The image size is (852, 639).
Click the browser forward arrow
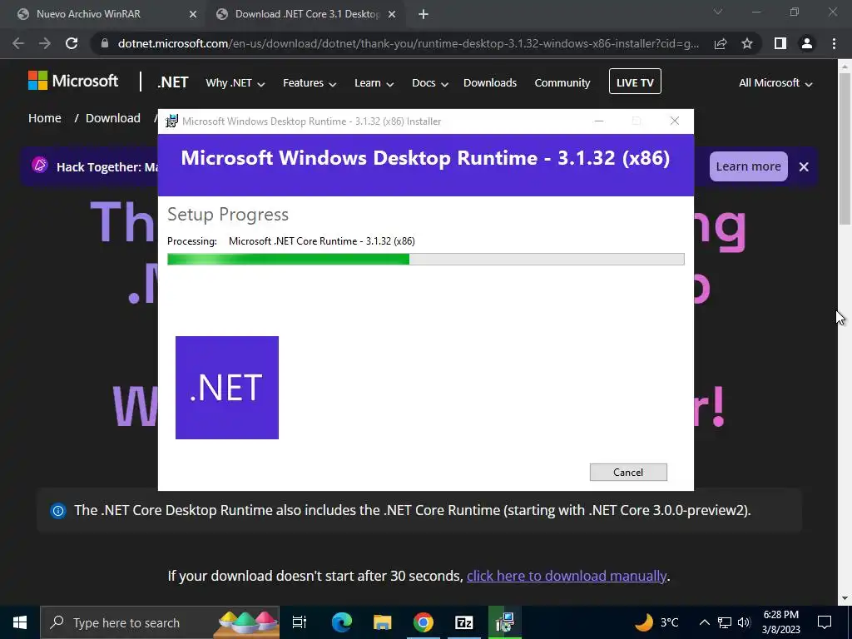coord(45,43)
